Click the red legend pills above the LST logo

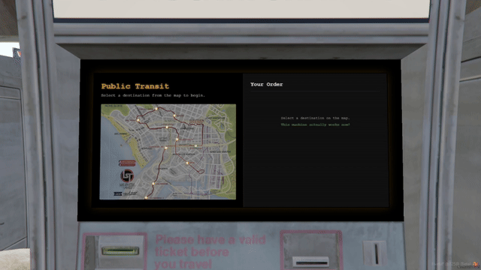[127, 163]
